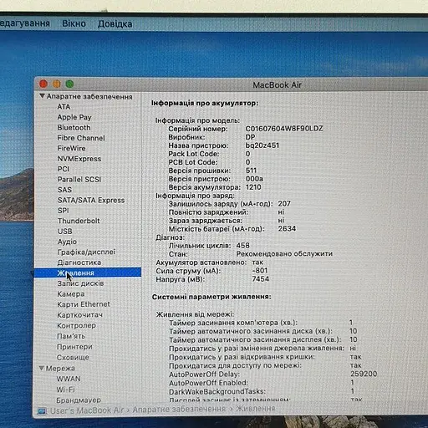This screenshot has height=428, width=428.
Task: Click the remaining charge value 207
Action: [x=284, y=204]
